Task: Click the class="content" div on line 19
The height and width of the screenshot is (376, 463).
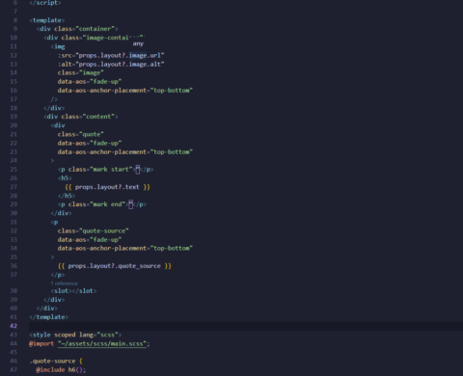Action: [81, 117]
